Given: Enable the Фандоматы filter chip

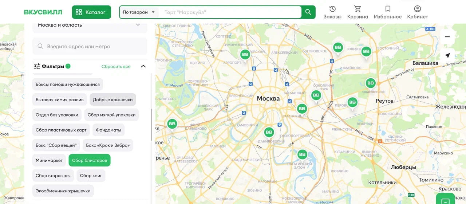Looking at the screenshot, I should [x=108, y=130].
